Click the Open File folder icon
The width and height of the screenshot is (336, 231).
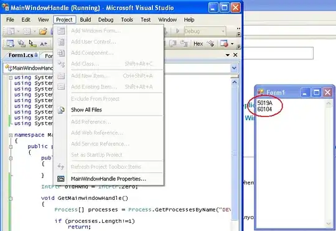pos(43,31)
